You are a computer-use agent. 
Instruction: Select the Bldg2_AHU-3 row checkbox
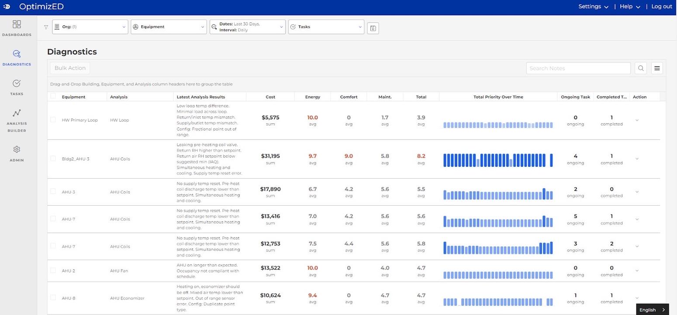pos(53,159)
